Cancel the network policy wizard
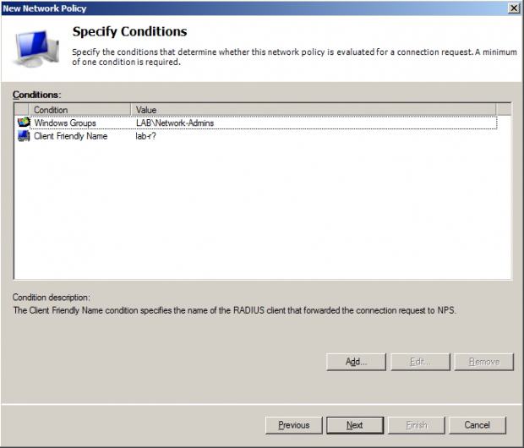The width and height of the screenshot is (524, 448). (x=478, y=425)
